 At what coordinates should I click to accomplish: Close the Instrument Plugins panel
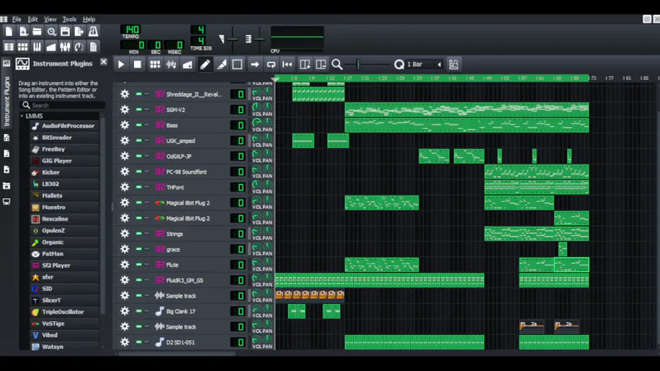pyautogui.click(x=103, y=62)
